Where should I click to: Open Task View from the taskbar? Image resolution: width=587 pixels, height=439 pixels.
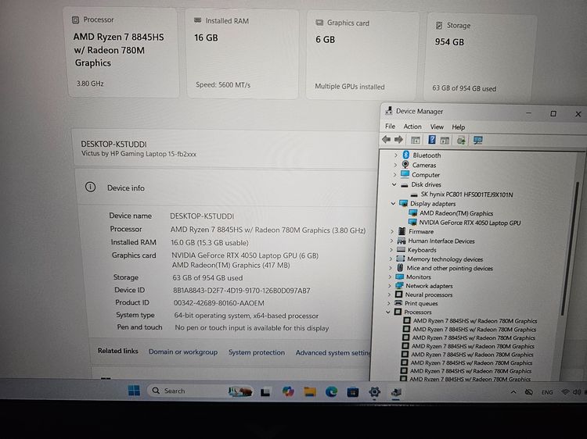(x=265, y=391)
